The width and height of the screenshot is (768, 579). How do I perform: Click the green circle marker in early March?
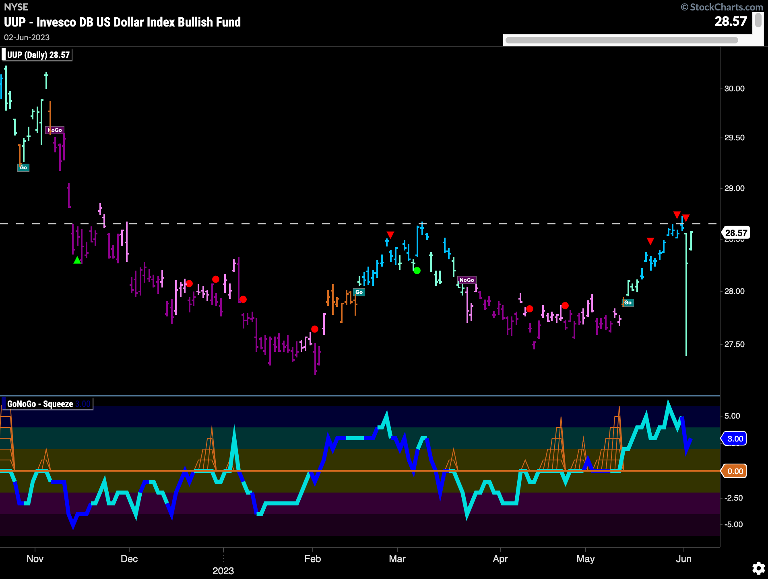pos(417,271)
